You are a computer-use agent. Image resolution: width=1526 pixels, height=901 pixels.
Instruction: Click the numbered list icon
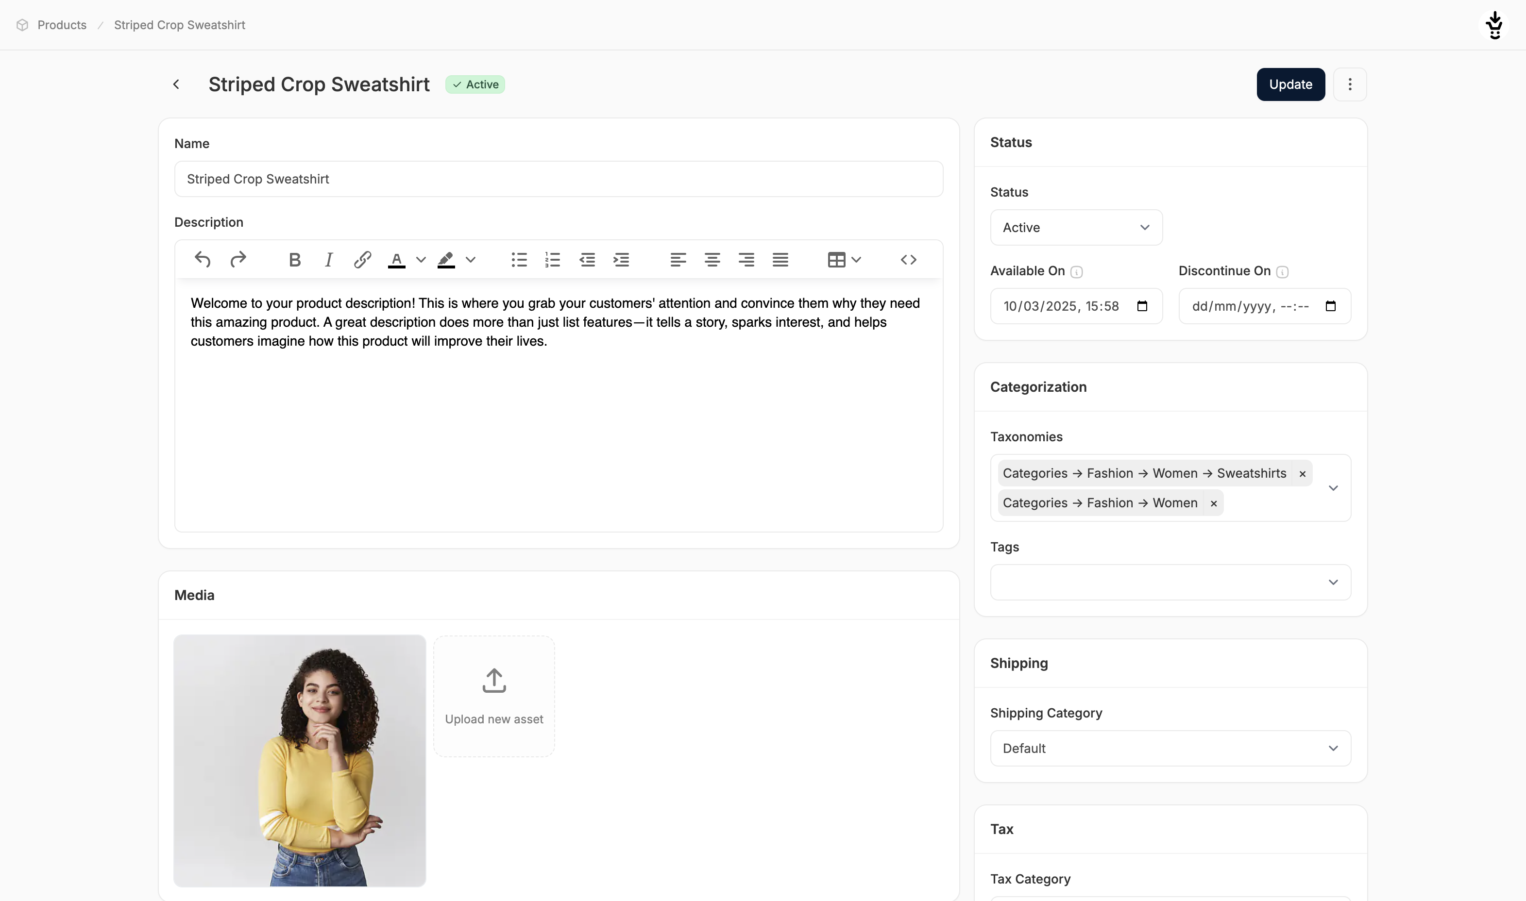tap(553, 260)
